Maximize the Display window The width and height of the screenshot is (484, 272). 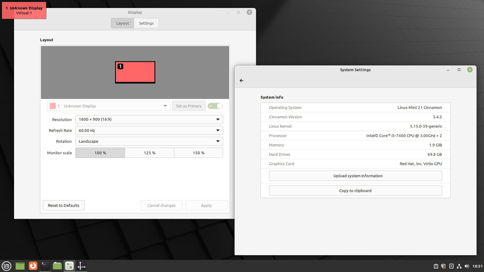238,12
